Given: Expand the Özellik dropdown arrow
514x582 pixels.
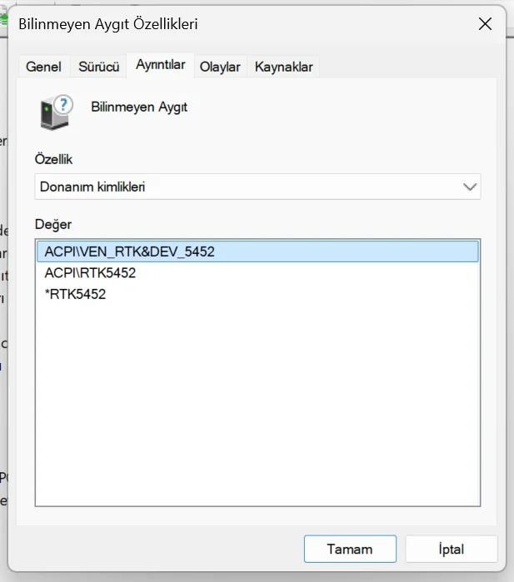Looking at the screenshot, I should coord(470,187).
